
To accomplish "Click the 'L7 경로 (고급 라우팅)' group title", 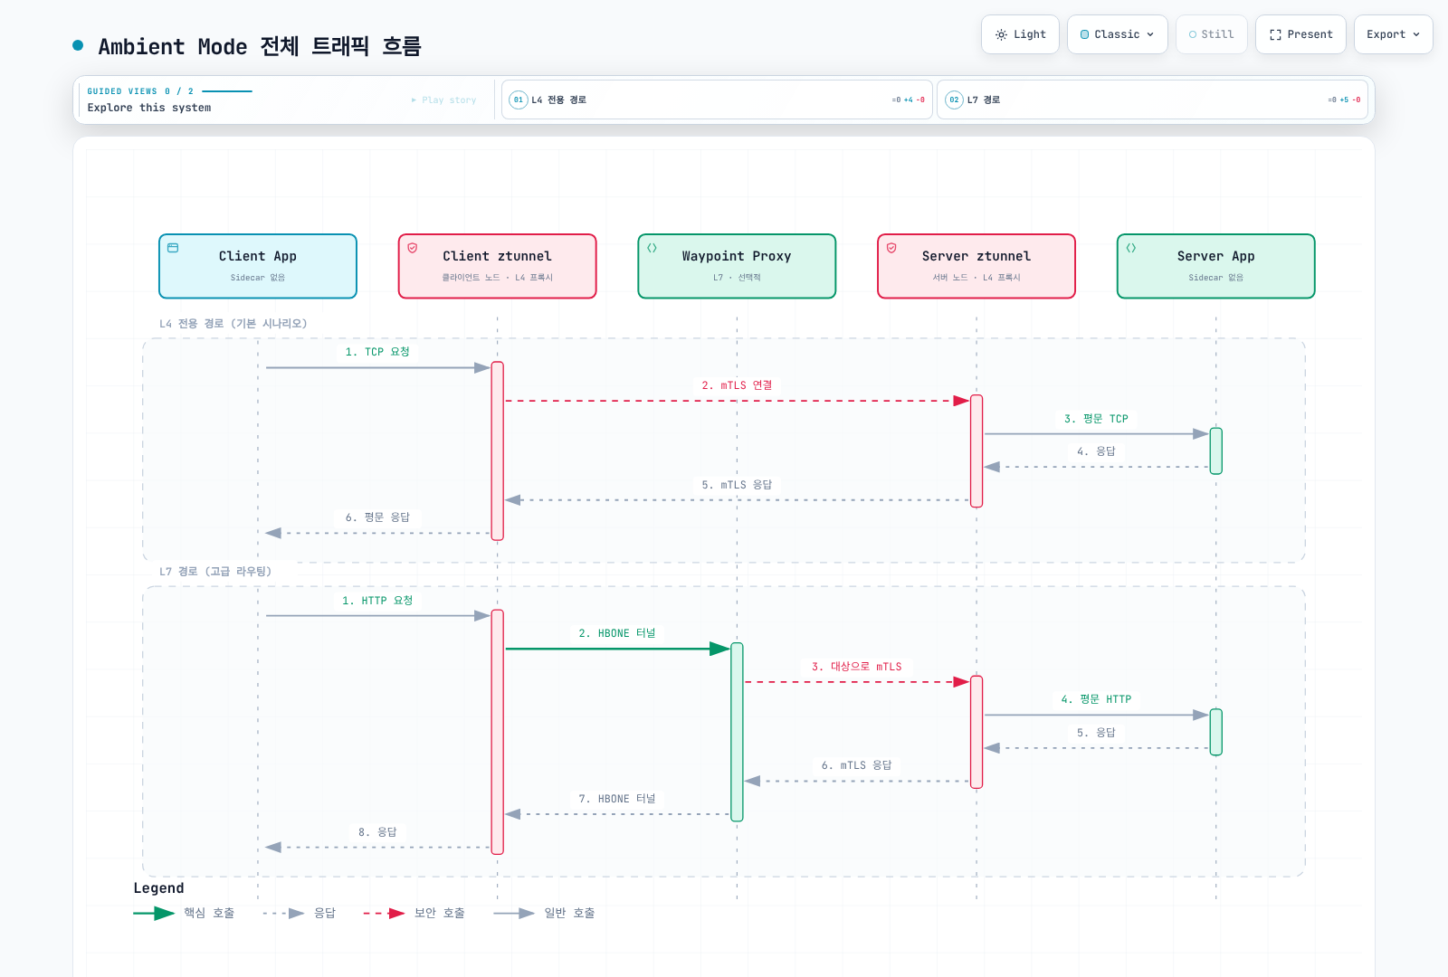I will click(215, 572).
